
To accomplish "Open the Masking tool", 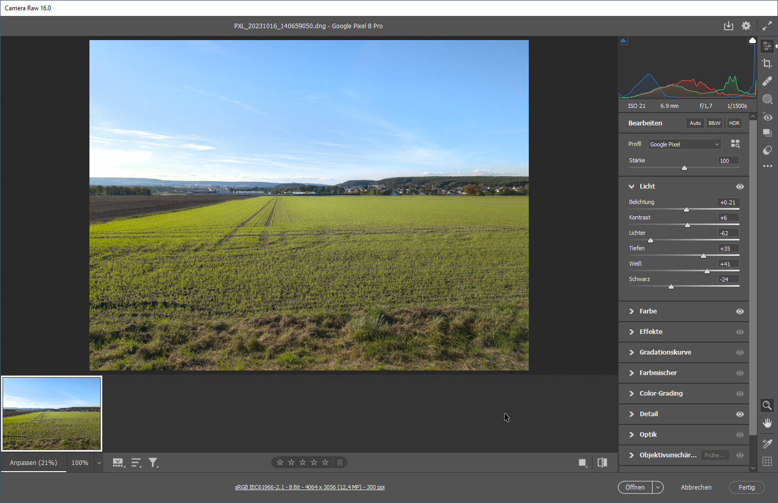I will pos(767,99).
